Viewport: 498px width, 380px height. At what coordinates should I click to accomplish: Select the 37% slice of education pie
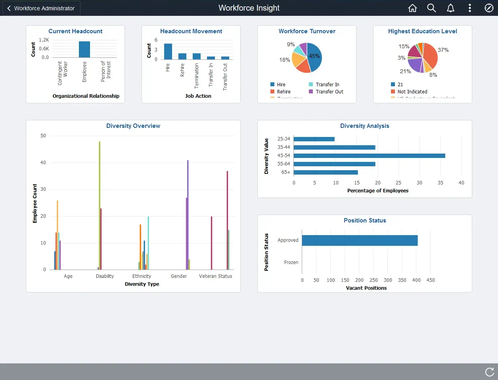(x=431, y=55)
